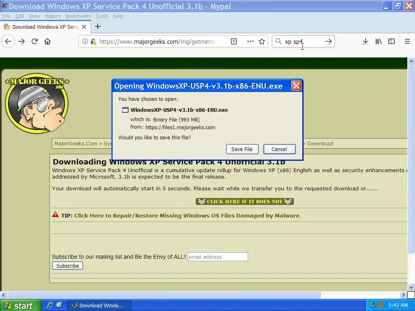Viewport: 415px width, 311px height.
Task: Show the sidebars icon
Action: pos(391,42)
